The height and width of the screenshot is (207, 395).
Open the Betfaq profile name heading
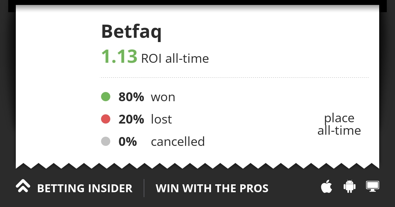(131, 32)
